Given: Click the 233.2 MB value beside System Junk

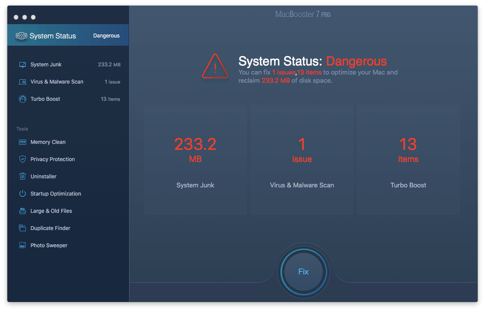Looking at the screenshot, I should click(109, 65).
